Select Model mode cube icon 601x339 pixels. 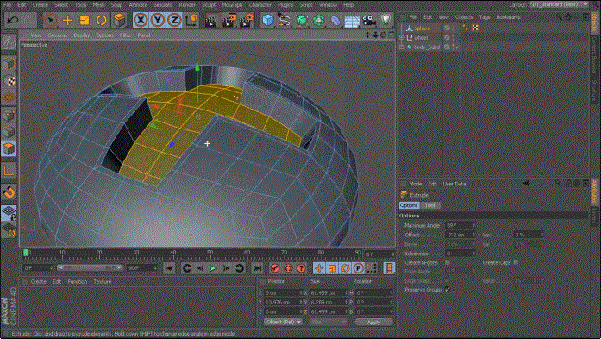click(x=9, y=64)
